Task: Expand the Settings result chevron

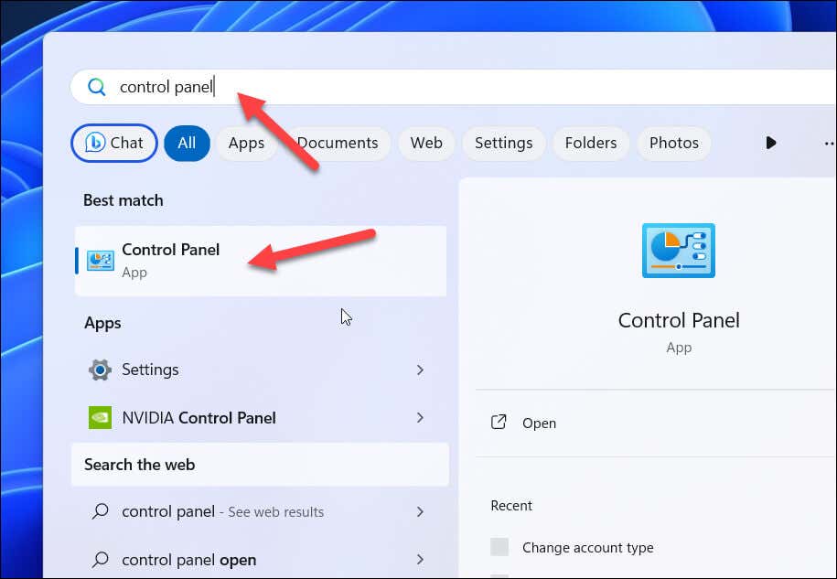Action: [x=420, y=370]
